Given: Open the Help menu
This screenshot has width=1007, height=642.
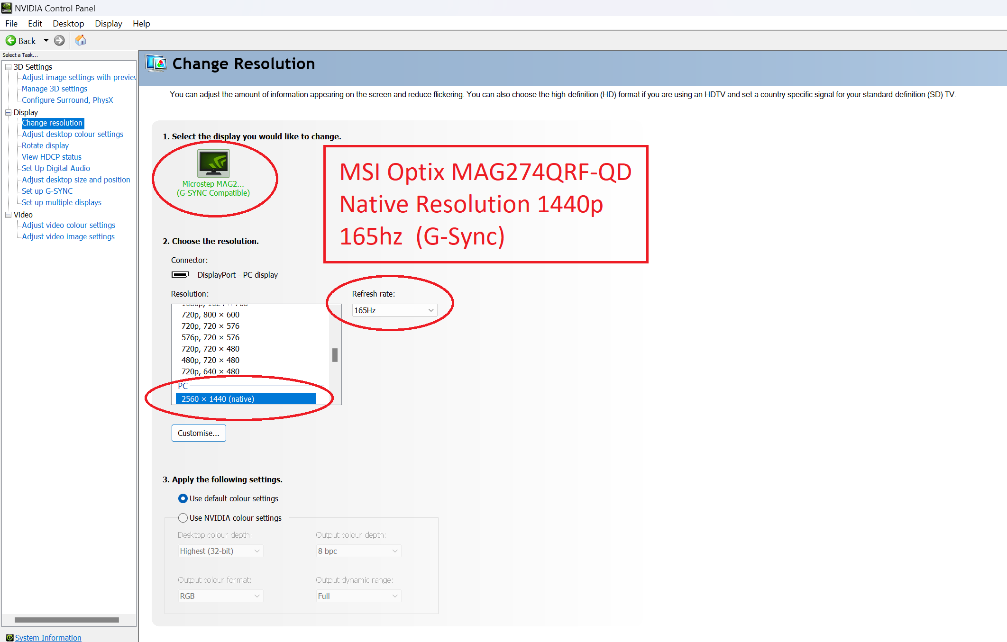Looking at the screenshot, I should point(141,24).
